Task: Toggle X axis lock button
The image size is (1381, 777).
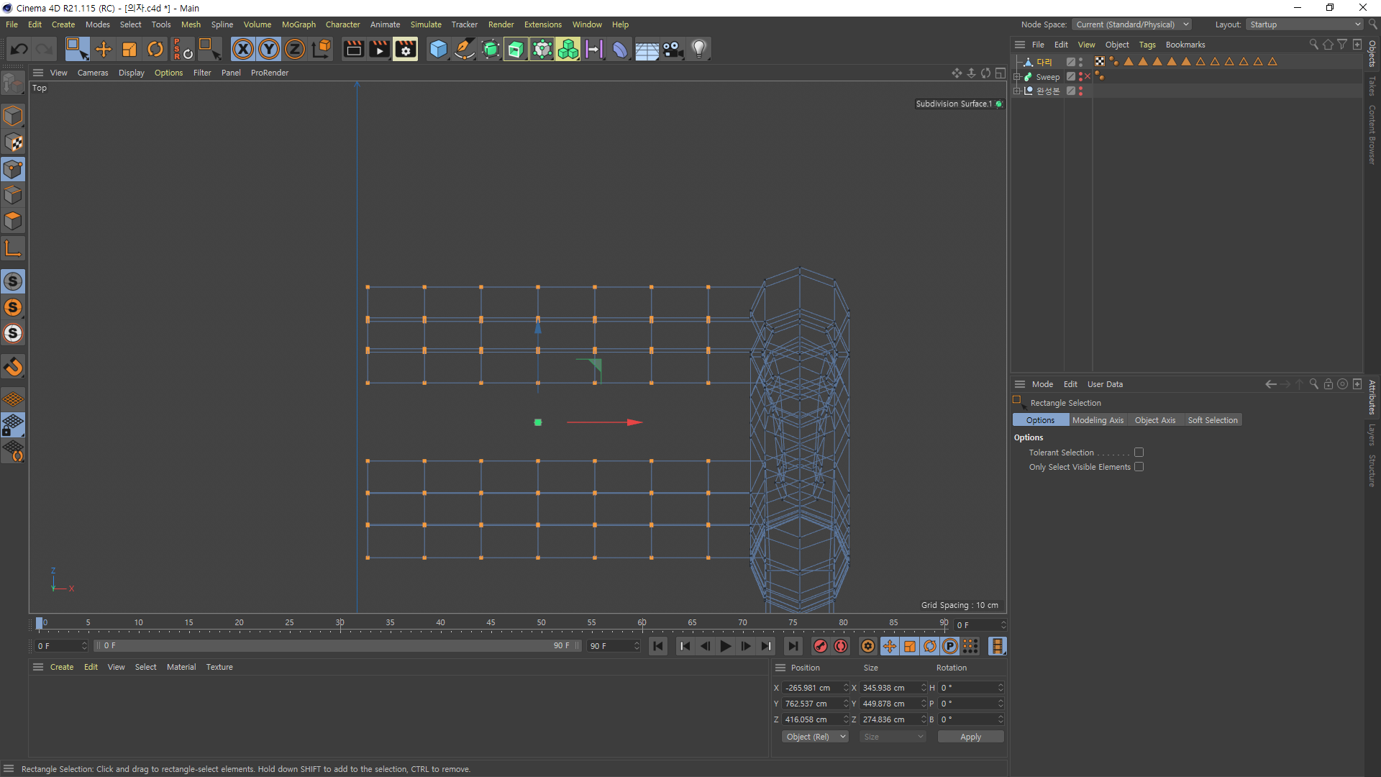Action: 243,49
